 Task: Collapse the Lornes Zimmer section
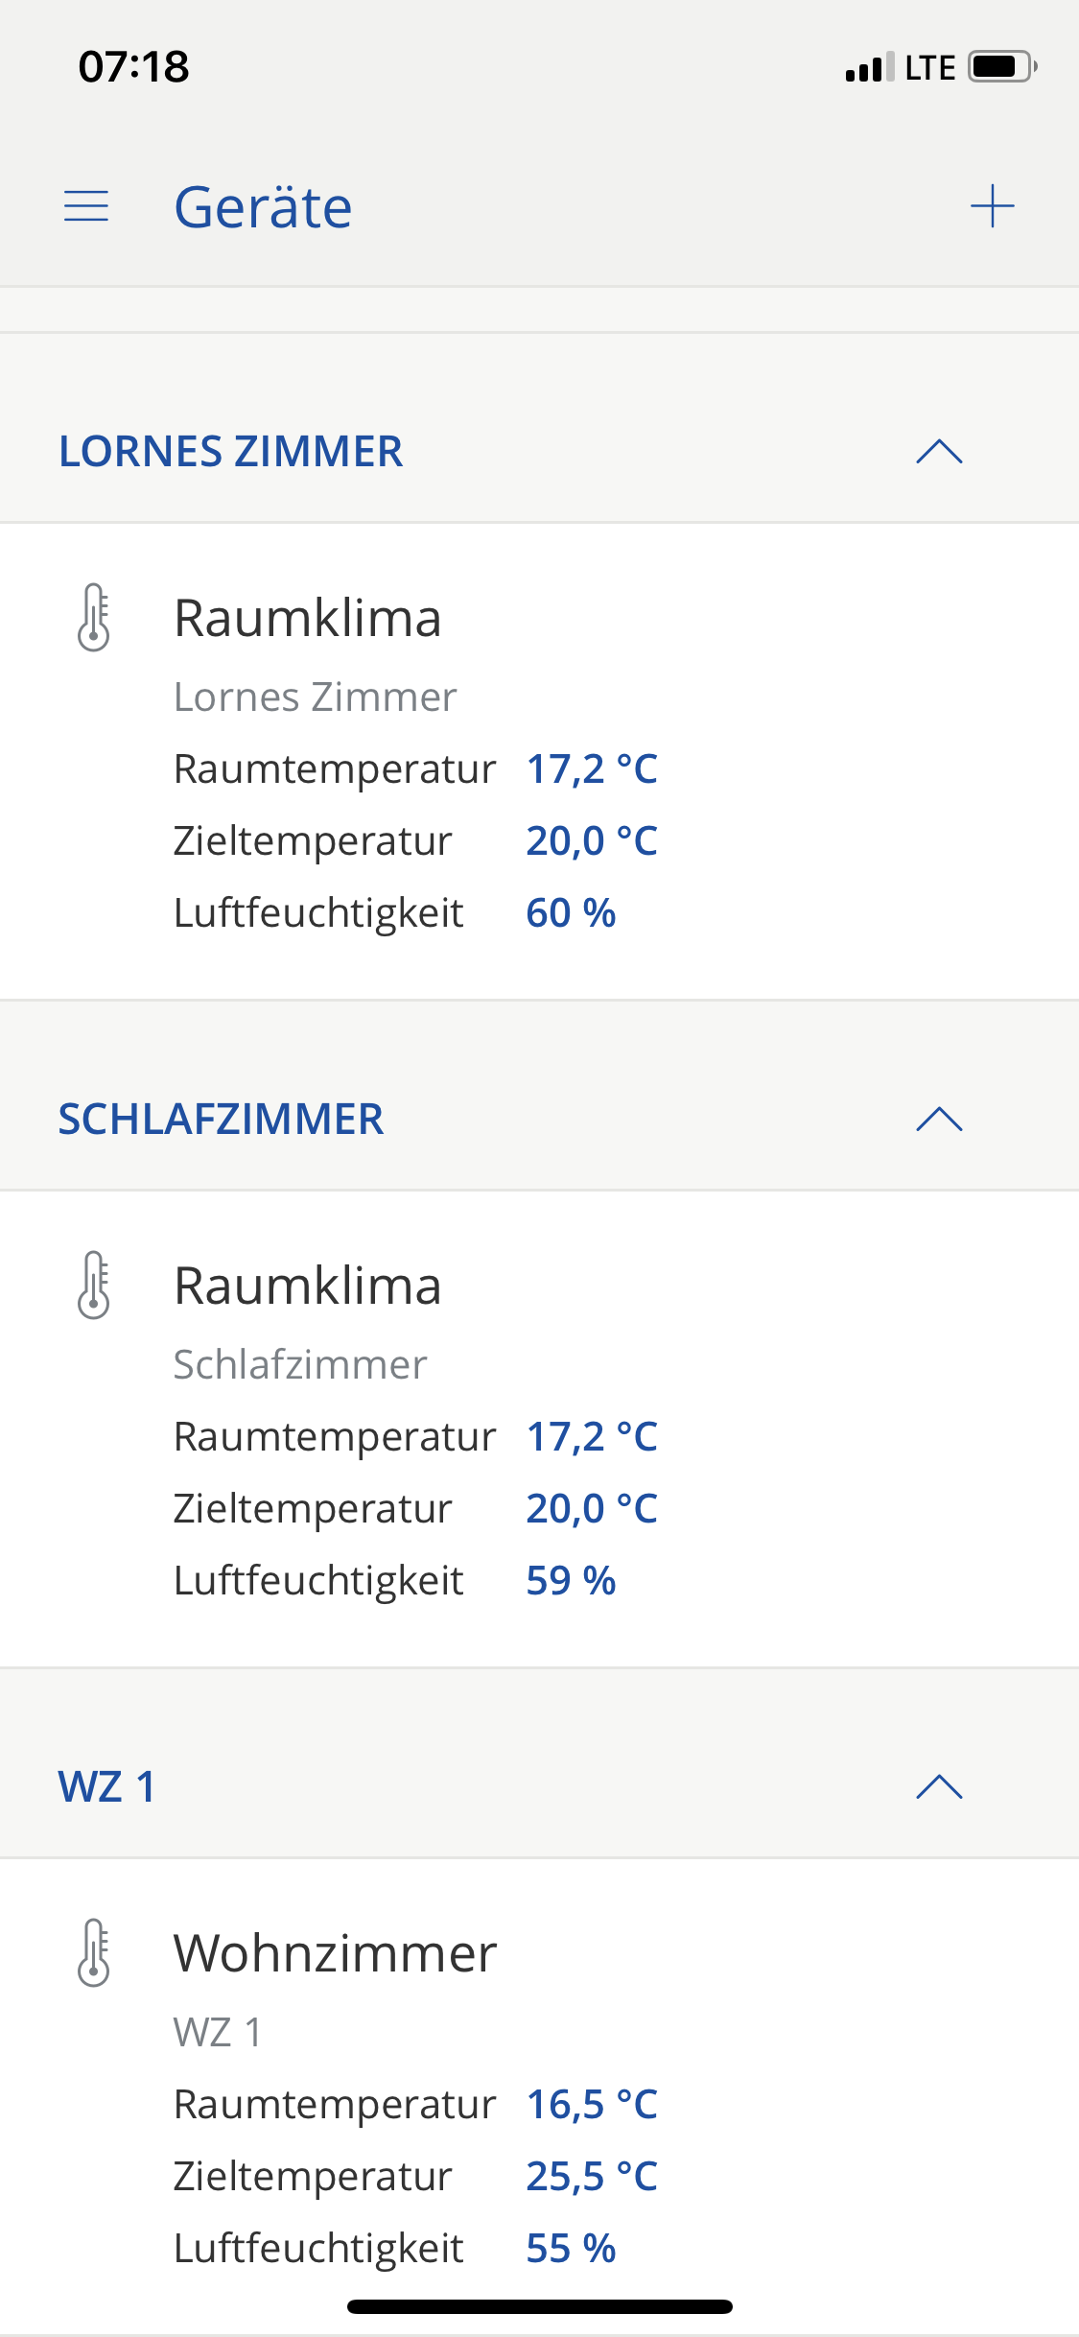(x=939, y=451)
